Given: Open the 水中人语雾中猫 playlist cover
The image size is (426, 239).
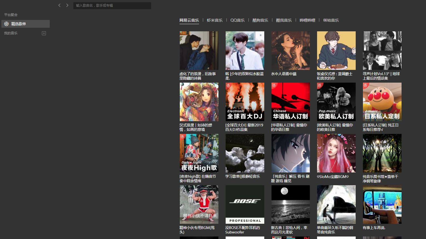Looking at the screenshot, I should click(291, 50).
